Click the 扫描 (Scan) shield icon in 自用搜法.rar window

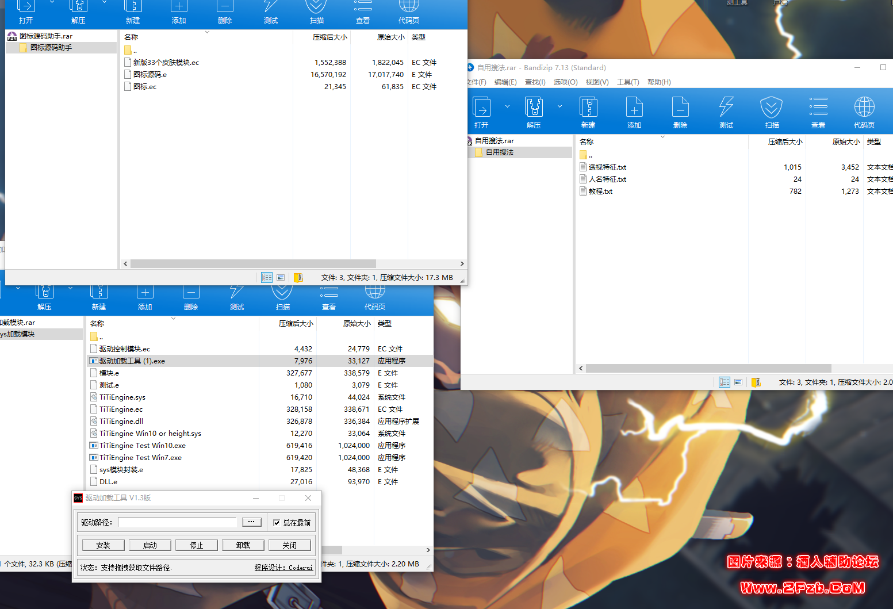[x=772, y=112]
